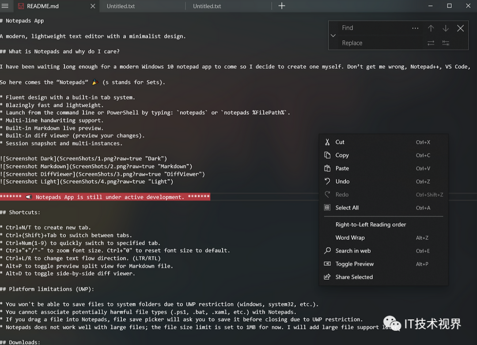Image resolution: width=477 pixels, height=345 pixels.
Task: Add a new tab with plus button
Action: click(x=282, y=6)
